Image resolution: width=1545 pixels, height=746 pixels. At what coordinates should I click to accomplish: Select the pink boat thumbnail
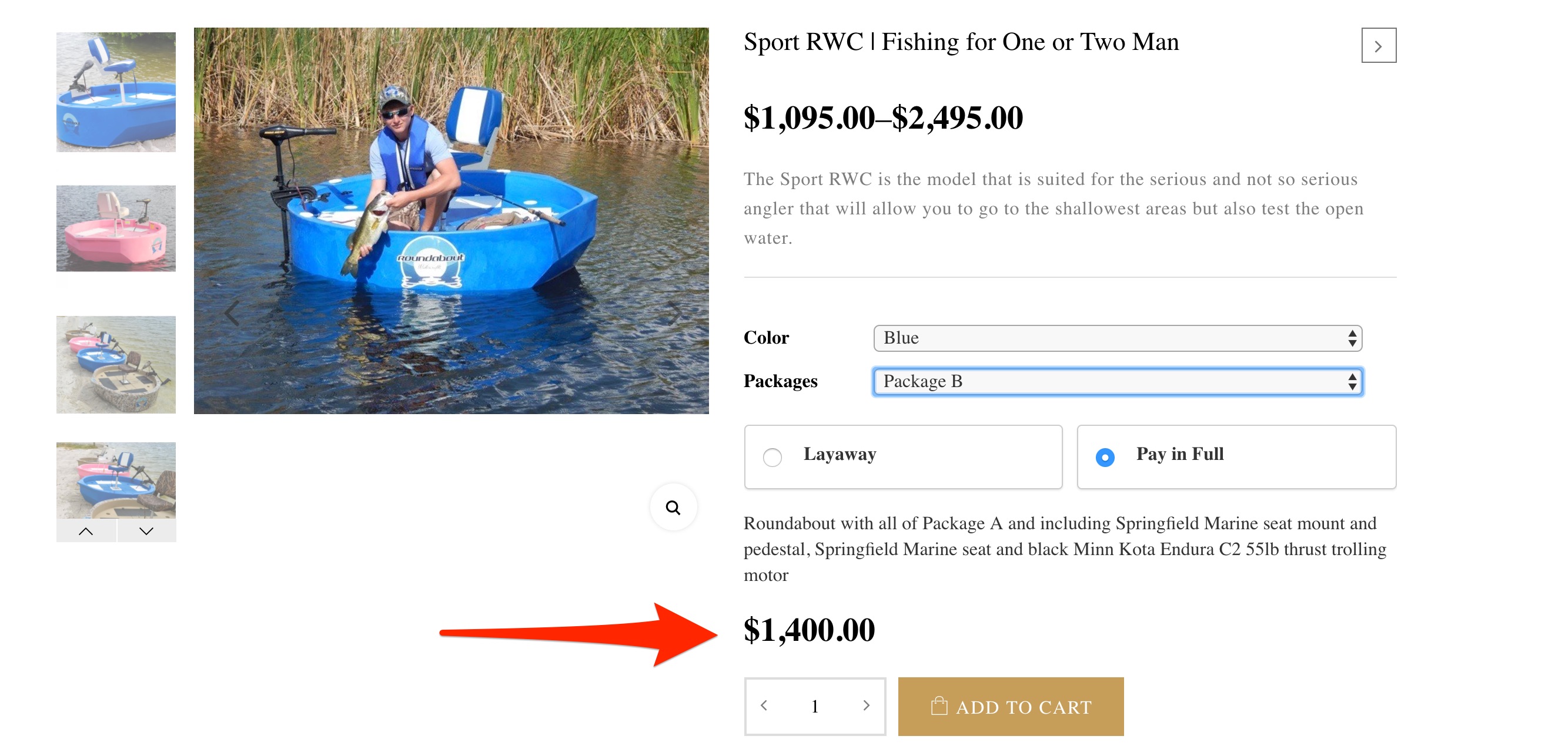coord(116,228)
